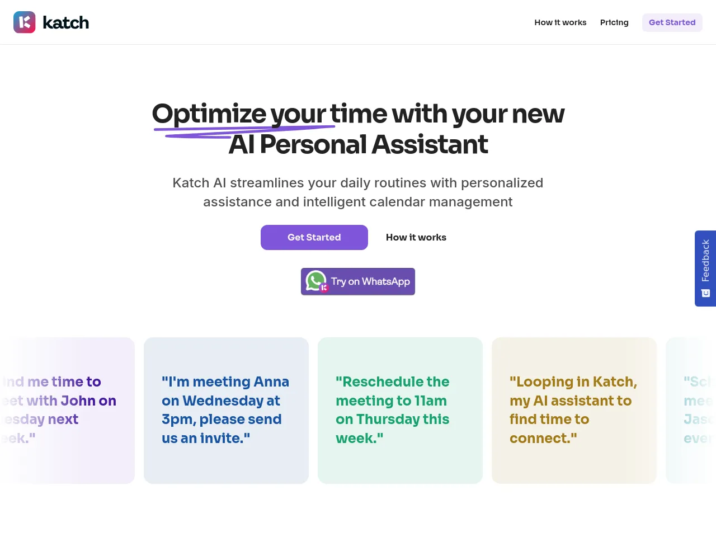
Task: Click the smiley icon on the Feedback tab
Action: coord(705,293)
